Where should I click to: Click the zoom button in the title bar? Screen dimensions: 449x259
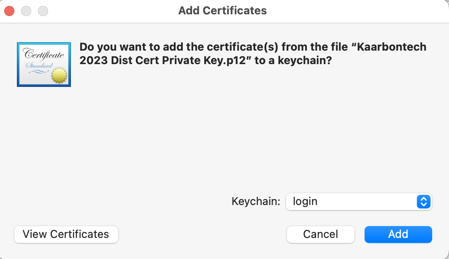[x=43, y=11]
